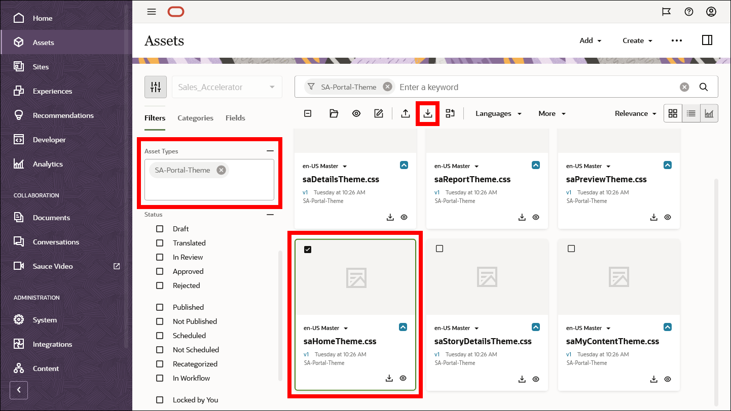Select the saStoryDetailsTheme.css asset checkbox
The width and height of the screenshot is (731, 411).
(440, 249)
